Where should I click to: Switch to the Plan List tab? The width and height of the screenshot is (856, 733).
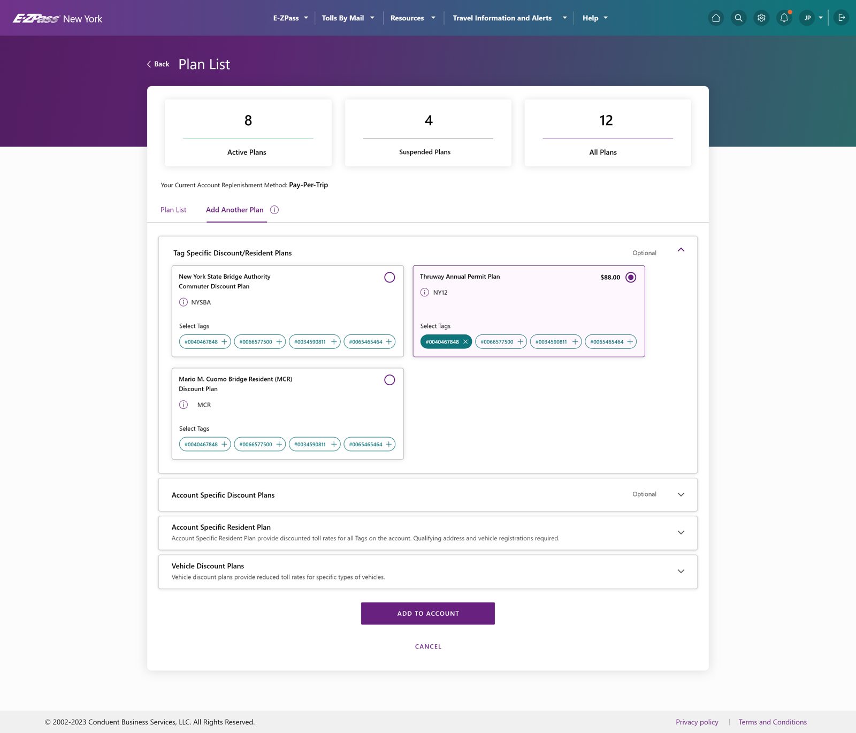tap(173, 210)
